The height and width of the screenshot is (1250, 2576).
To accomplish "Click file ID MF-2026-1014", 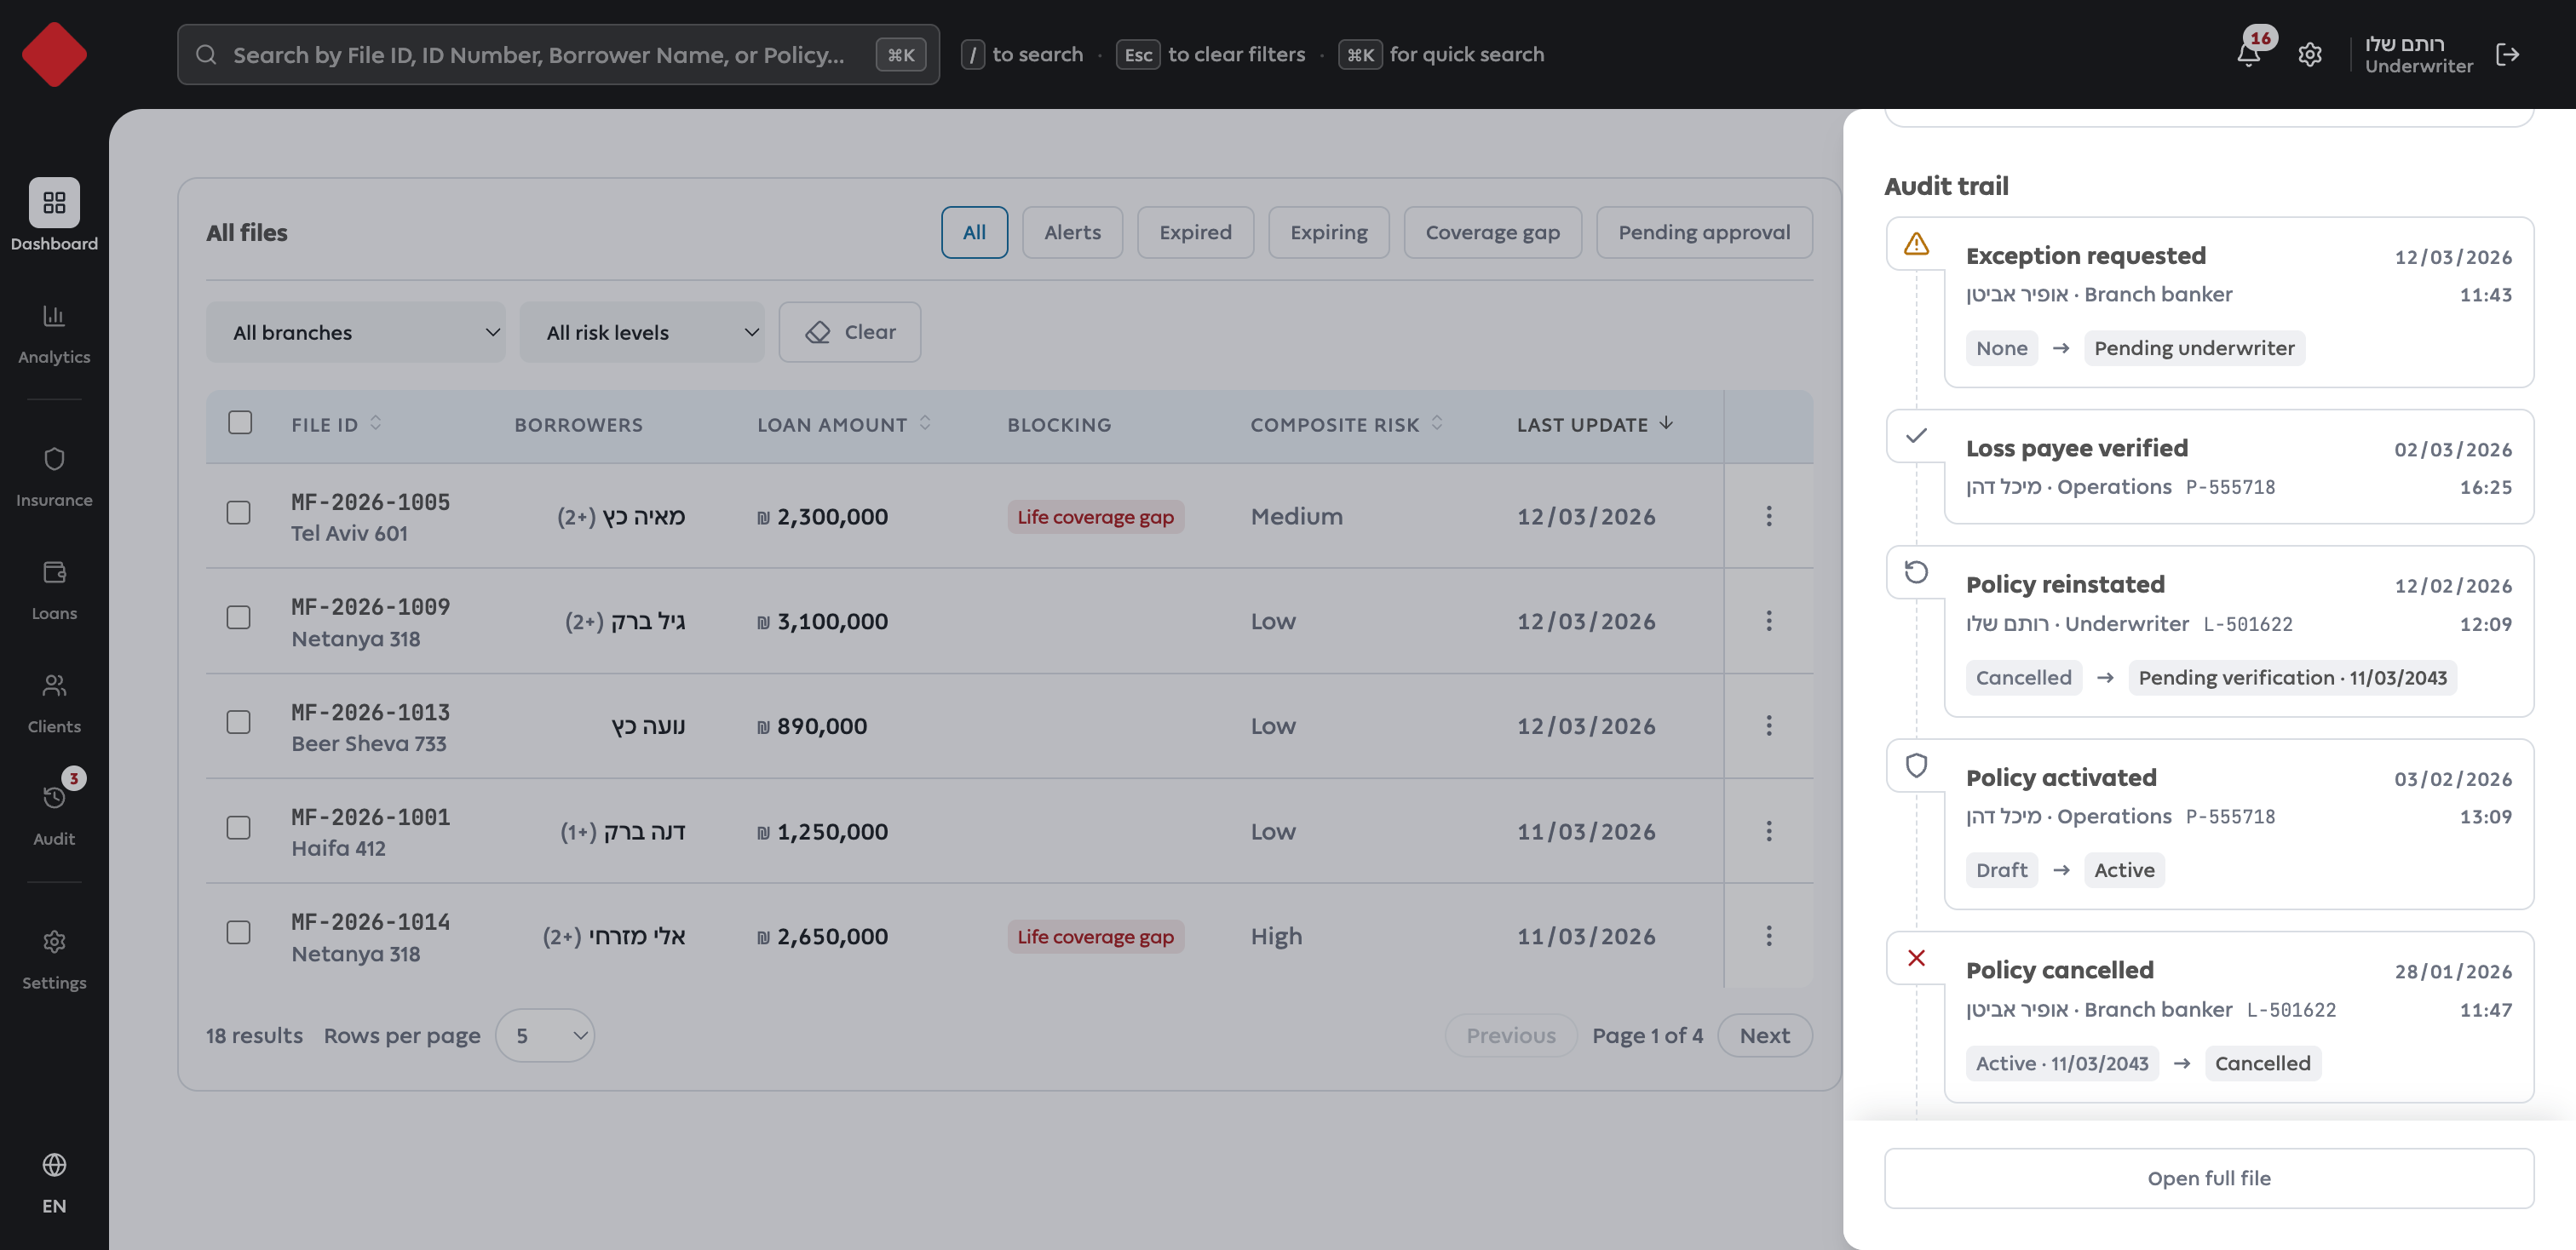I will pyautogui.click(x=370, y=921).
